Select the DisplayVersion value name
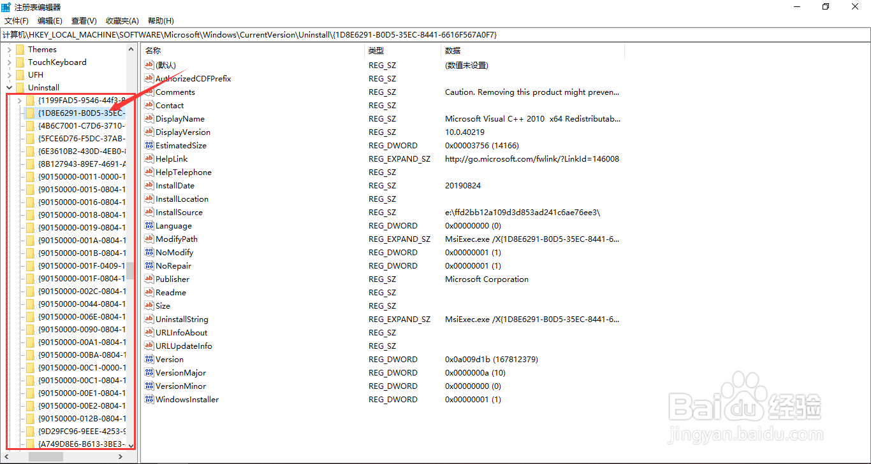871x464 pixels. pos(183,132)
